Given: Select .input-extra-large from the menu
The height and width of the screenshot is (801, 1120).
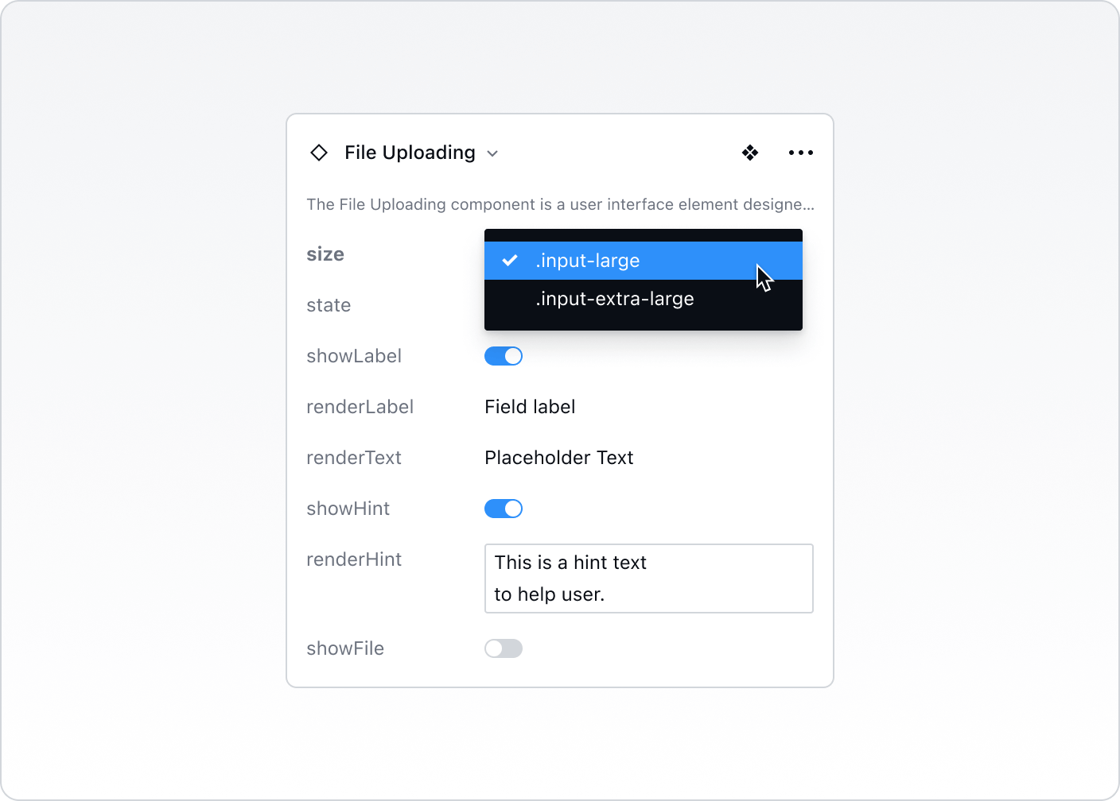Looking at the screenshot, I should pos(615,299).
